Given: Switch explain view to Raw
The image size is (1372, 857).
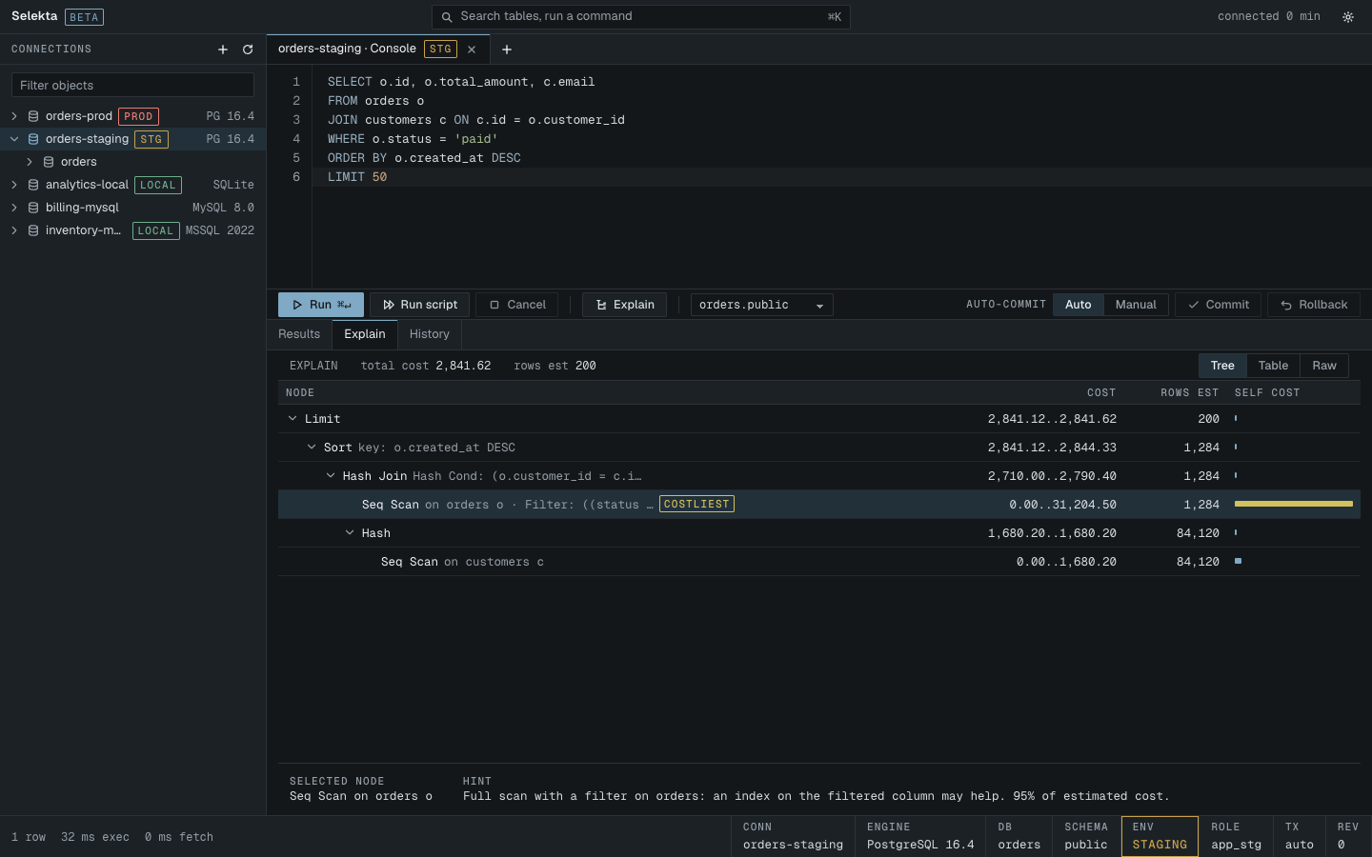Looking at the screenshot, I should click(x=1324, y=366).
